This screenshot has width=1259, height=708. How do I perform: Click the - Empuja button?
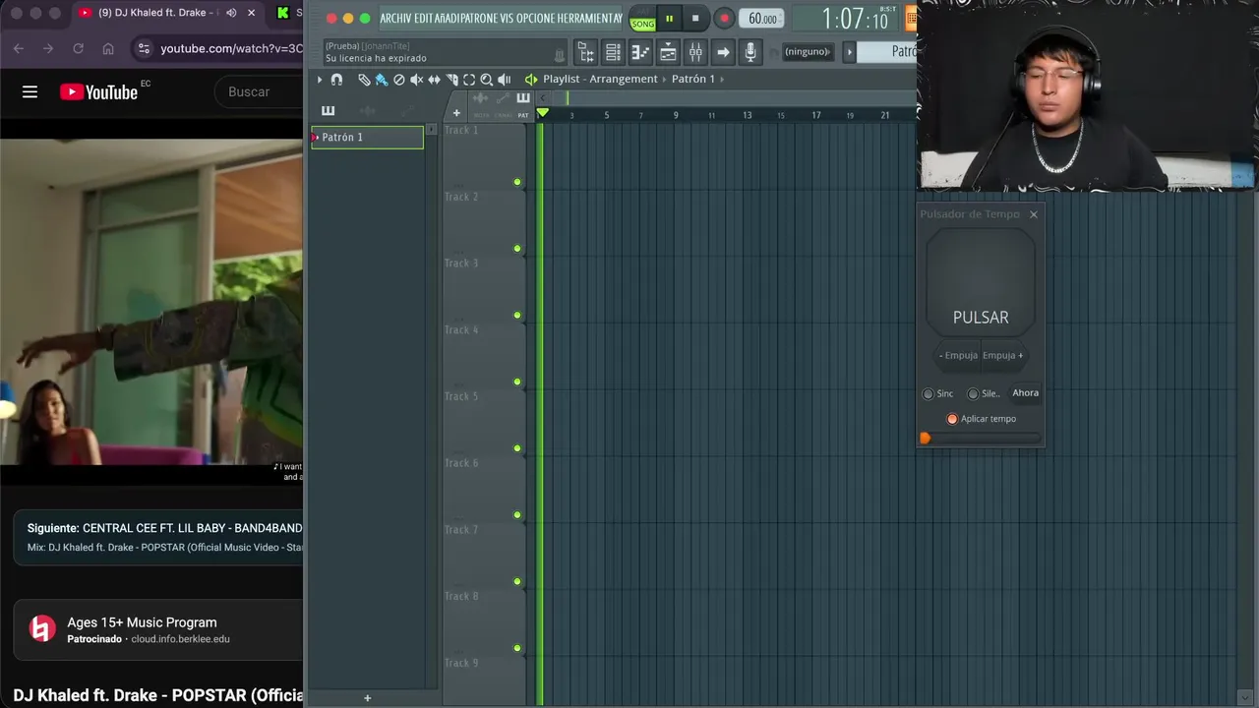coord(958,356)
